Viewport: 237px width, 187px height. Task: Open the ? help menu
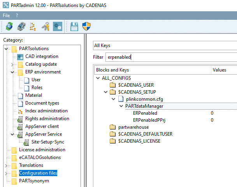tap(17, 15)
